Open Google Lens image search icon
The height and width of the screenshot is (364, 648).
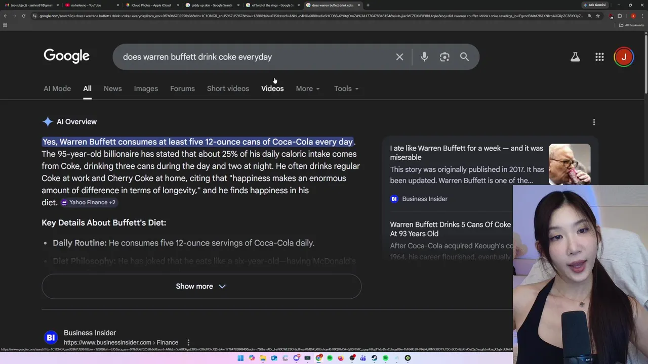(x=444, y=57)
